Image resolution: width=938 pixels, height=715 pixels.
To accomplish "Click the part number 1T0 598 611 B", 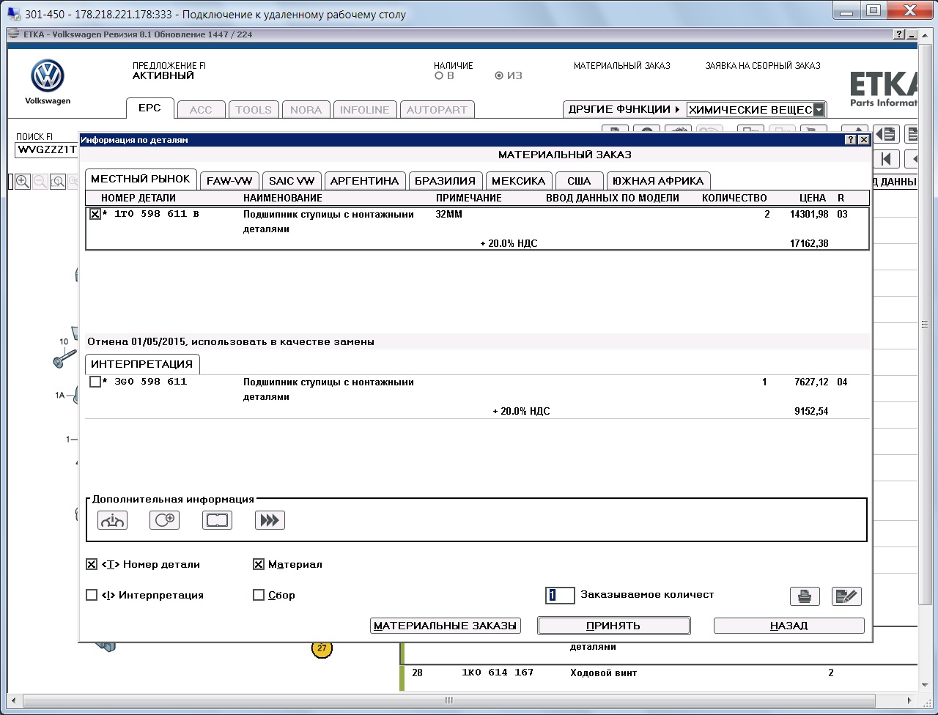I will coord(157,215).
